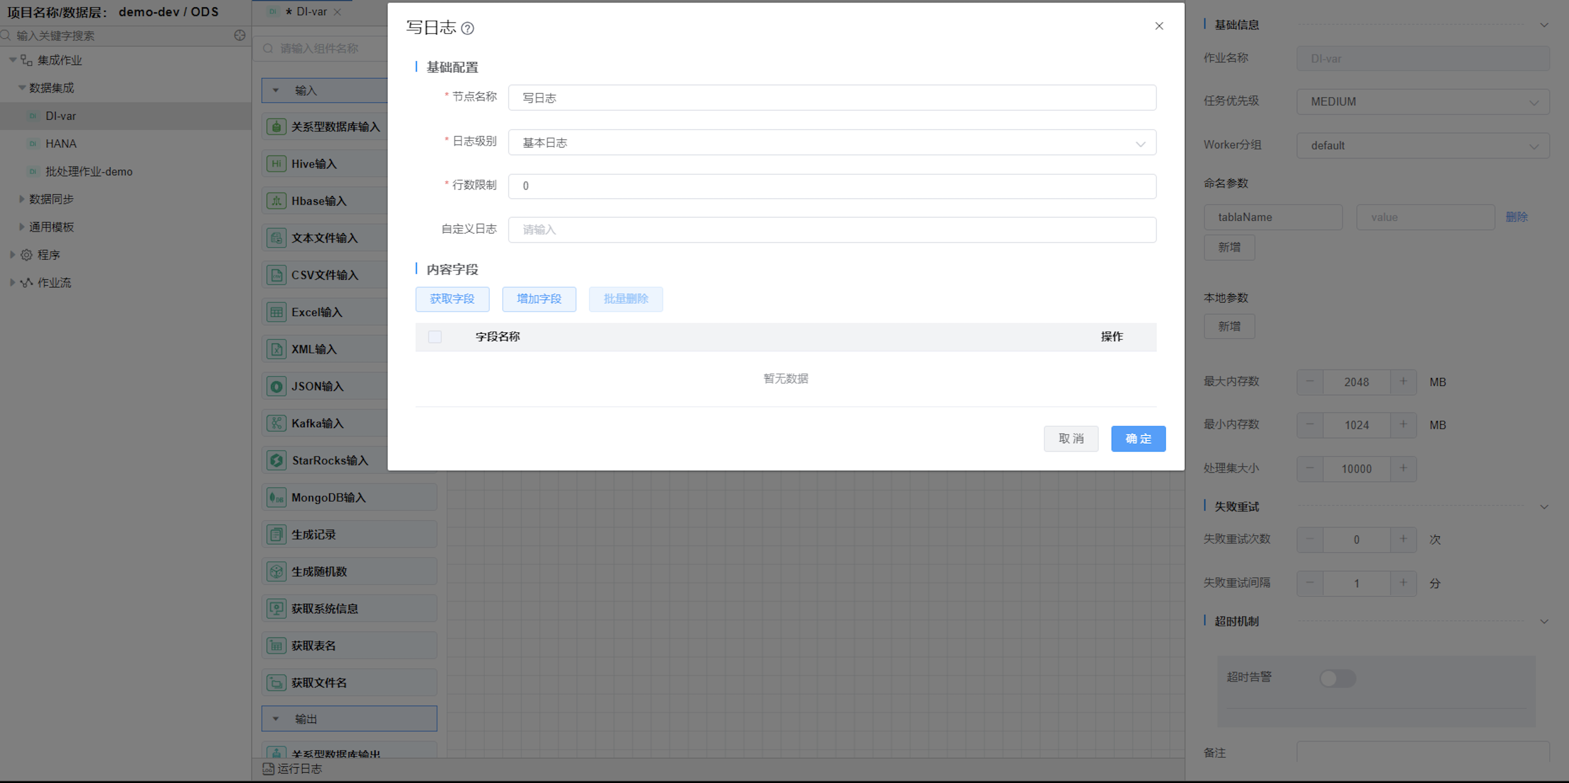The width and height of the screenshot is (1569, 783).
Task: Click the Hive输入 component icon
Action: 276,163
